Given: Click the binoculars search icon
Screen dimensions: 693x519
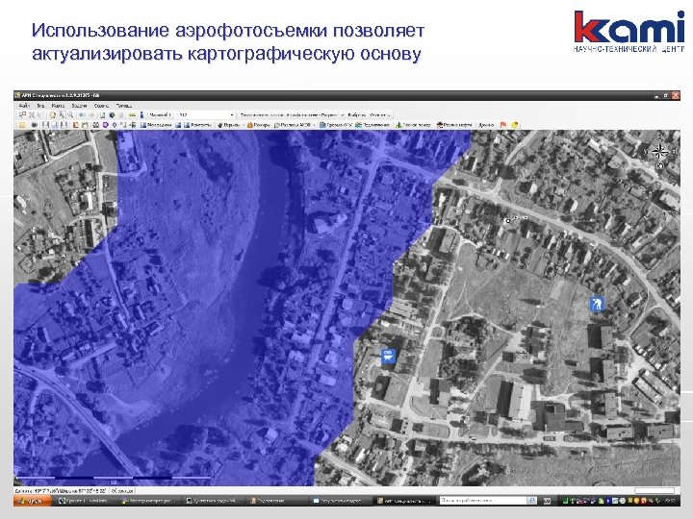Looking at the screenshot, I should pos(95,125).
